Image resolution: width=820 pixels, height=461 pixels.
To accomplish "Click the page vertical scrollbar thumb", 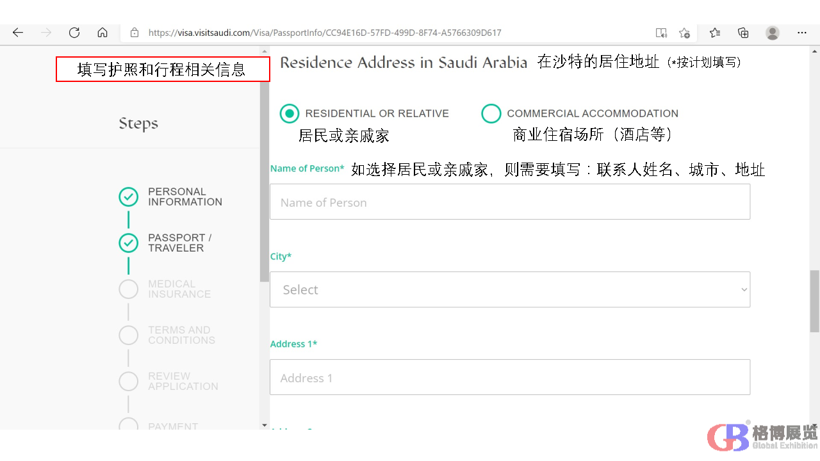I will [814, 301].
